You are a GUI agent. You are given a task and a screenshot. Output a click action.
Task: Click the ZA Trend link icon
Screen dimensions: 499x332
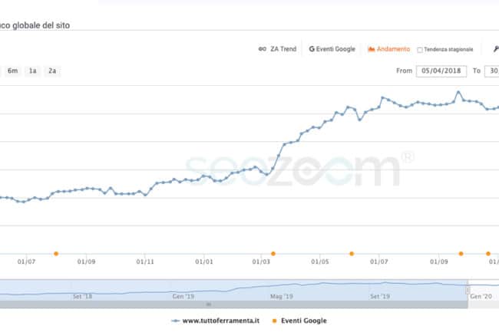point(263,49)
